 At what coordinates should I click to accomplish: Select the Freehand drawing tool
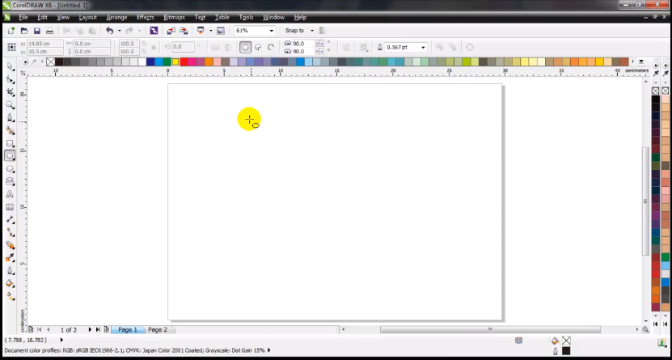click(11, 118)
